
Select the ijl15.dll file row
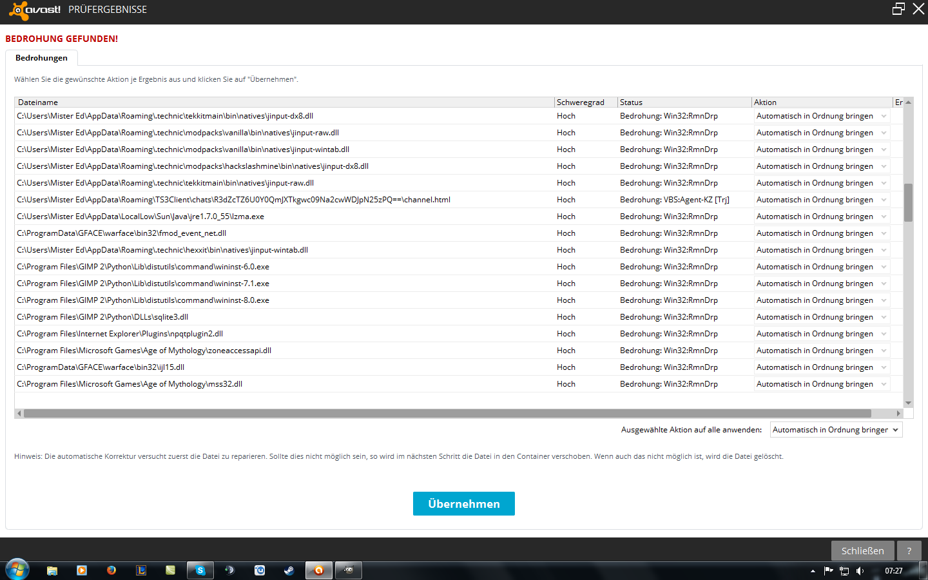pos(459,367)
